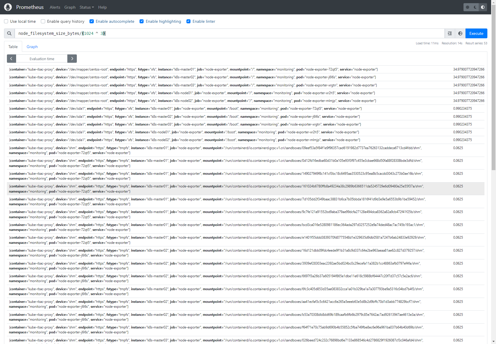Click the shm row with sandbox 3939ef28303e
The height and width of the screenshot is (344, 496).
pos(246,266)
